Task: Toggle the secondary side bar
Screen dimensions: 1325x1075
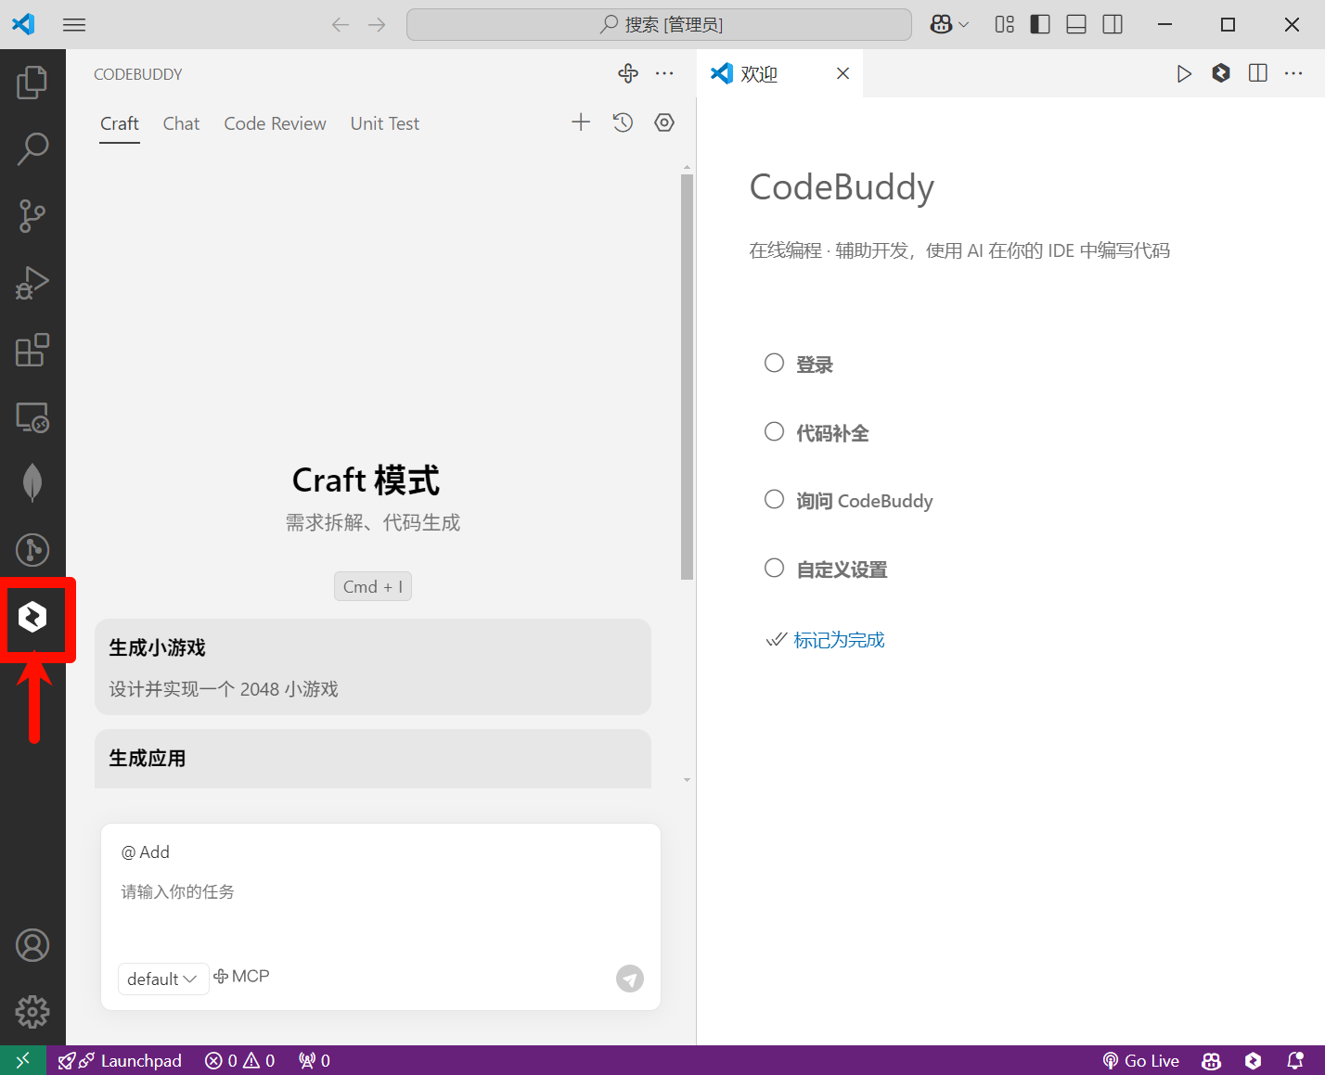Action: [x=1113, y=24]
